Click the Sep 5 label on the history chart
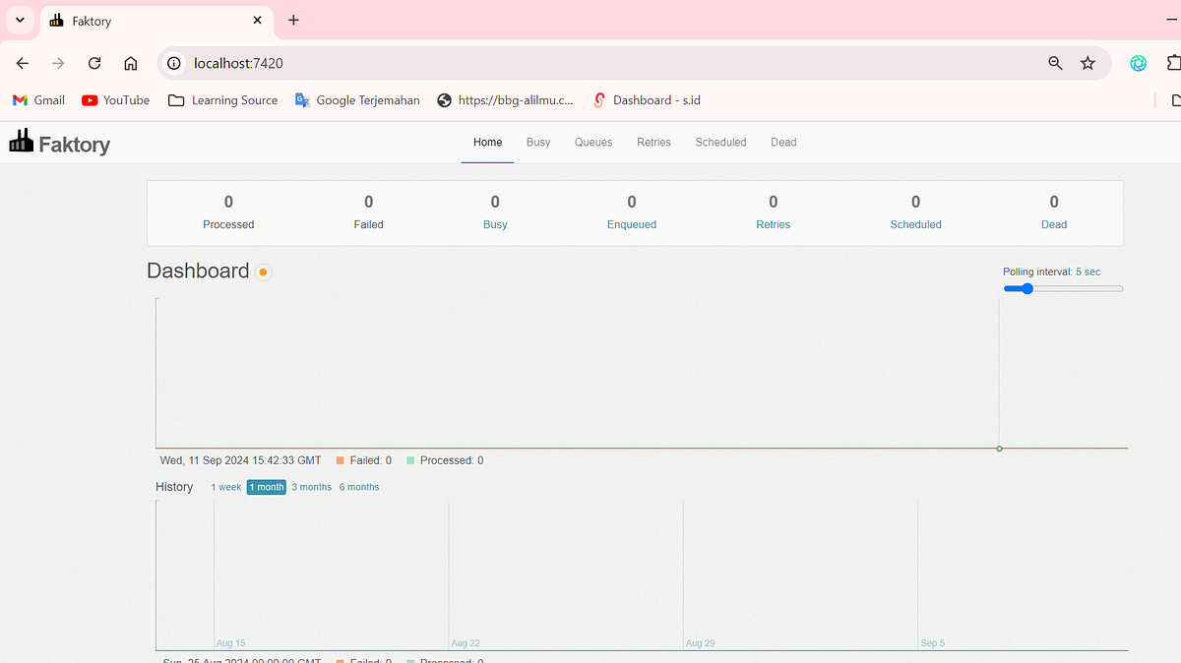This screenshot has width=1181, height=663. (x=933, y=643)
